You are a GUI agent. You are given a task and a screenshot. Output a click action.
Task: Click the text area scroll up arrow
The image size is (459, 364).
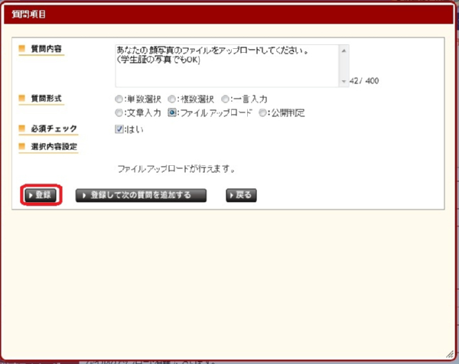coord(343,50)
